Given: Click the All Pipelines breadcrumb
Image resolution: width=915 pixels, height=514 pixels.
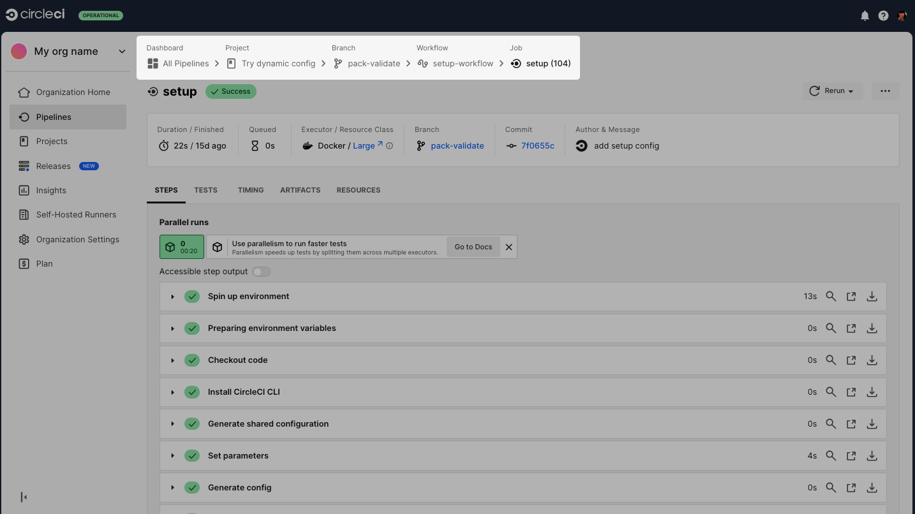Looking at the screenshot, I should point(178,63).
